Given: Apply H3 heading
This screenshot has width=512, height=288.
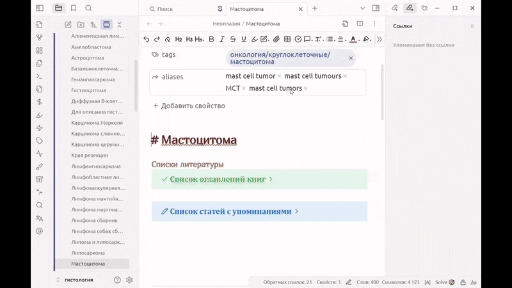Looking at the screenshot, I should pos(189,39).
